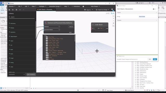Expand the String library category
This screenshot has height=93, width=166.
[22, 63]
